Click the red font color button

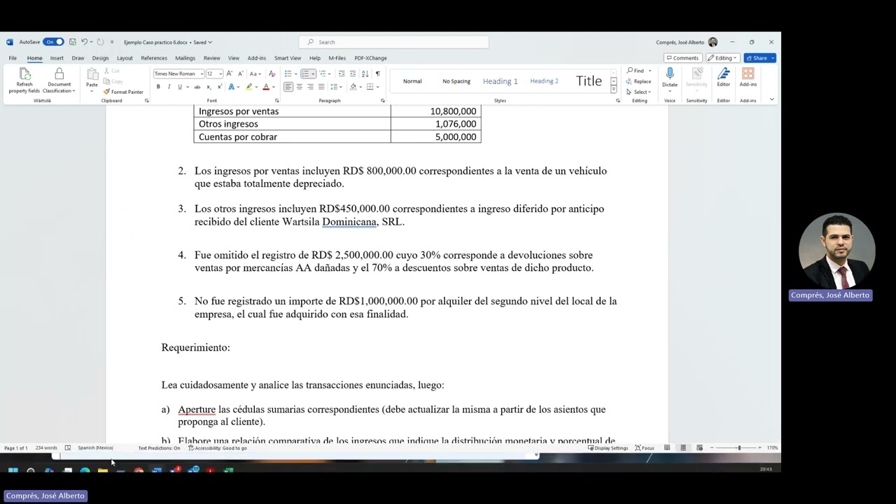266,87
